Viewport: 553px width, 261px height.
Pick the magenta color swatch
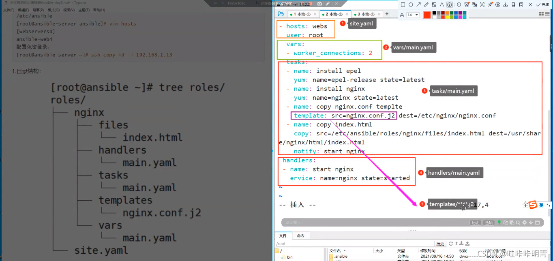[460, 17]
